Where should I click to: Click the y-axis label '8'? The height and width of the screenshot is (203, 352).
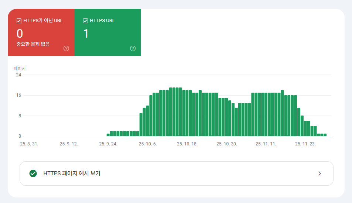[x=20, y=116]
